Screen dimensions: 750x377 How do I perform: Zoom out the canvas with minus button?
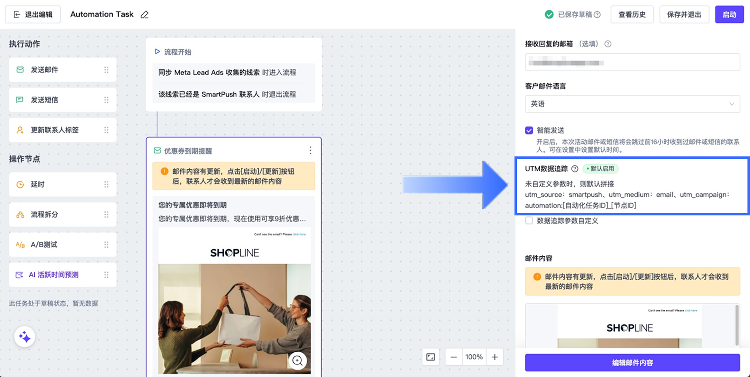click(x=453, y=357)
